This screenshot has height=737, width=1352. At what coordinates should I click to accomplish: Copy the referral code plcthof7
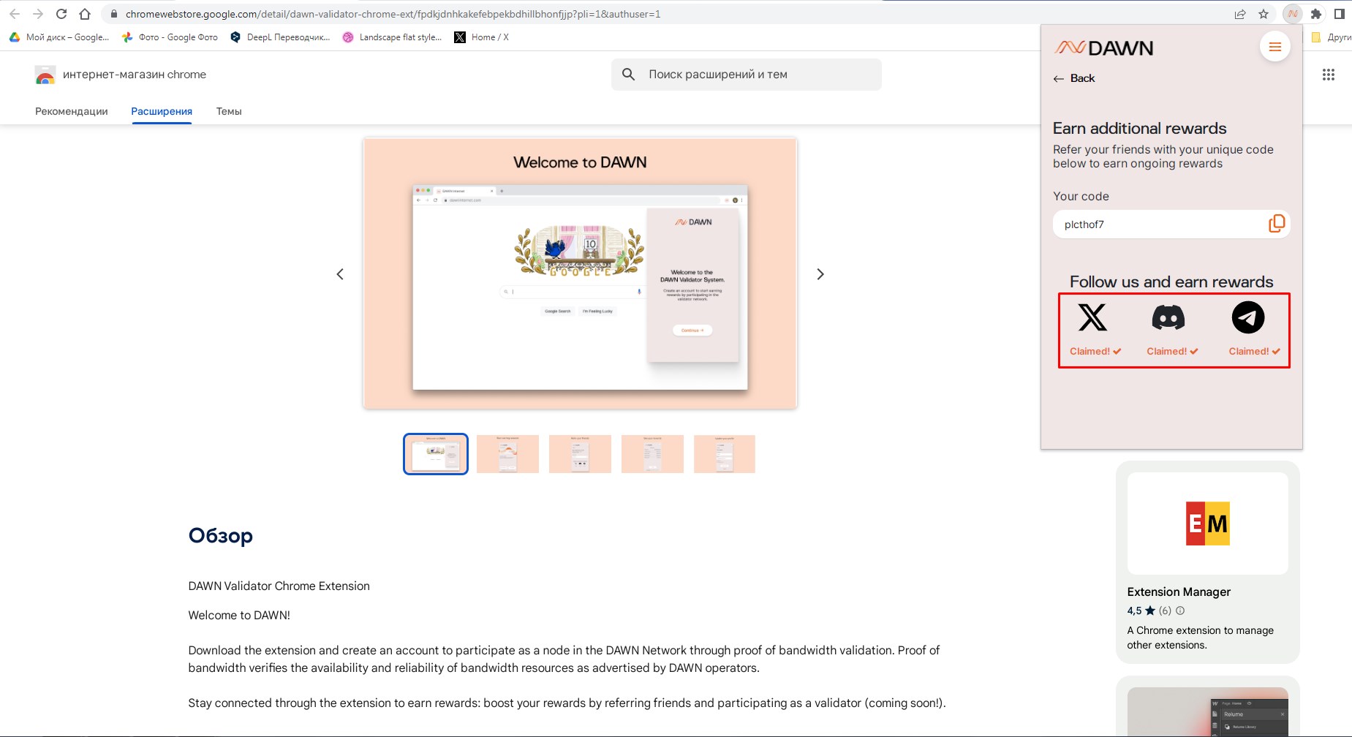click(x=1276, y=224)
